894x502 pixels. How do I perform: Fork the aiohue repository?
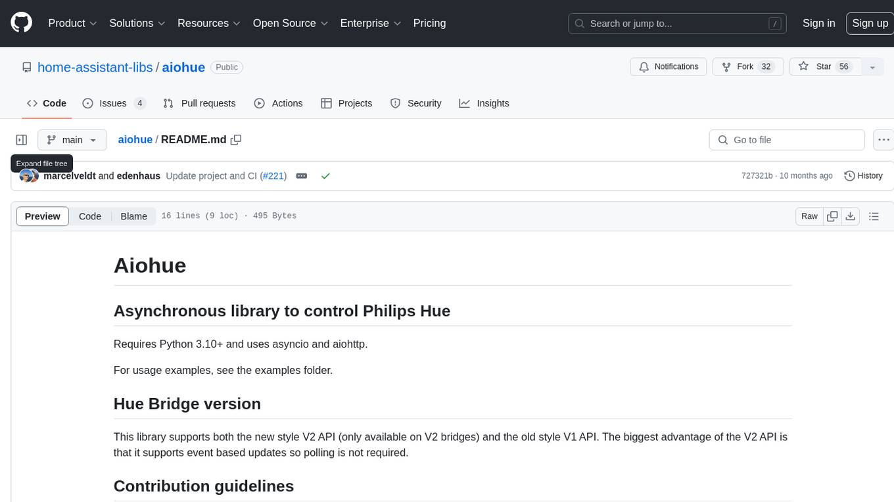click(749, 67)
